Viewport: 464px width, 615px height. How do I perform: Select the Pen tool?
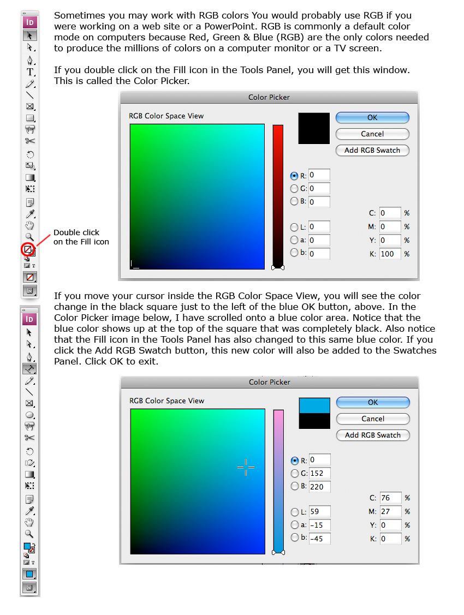pos(29,61)
